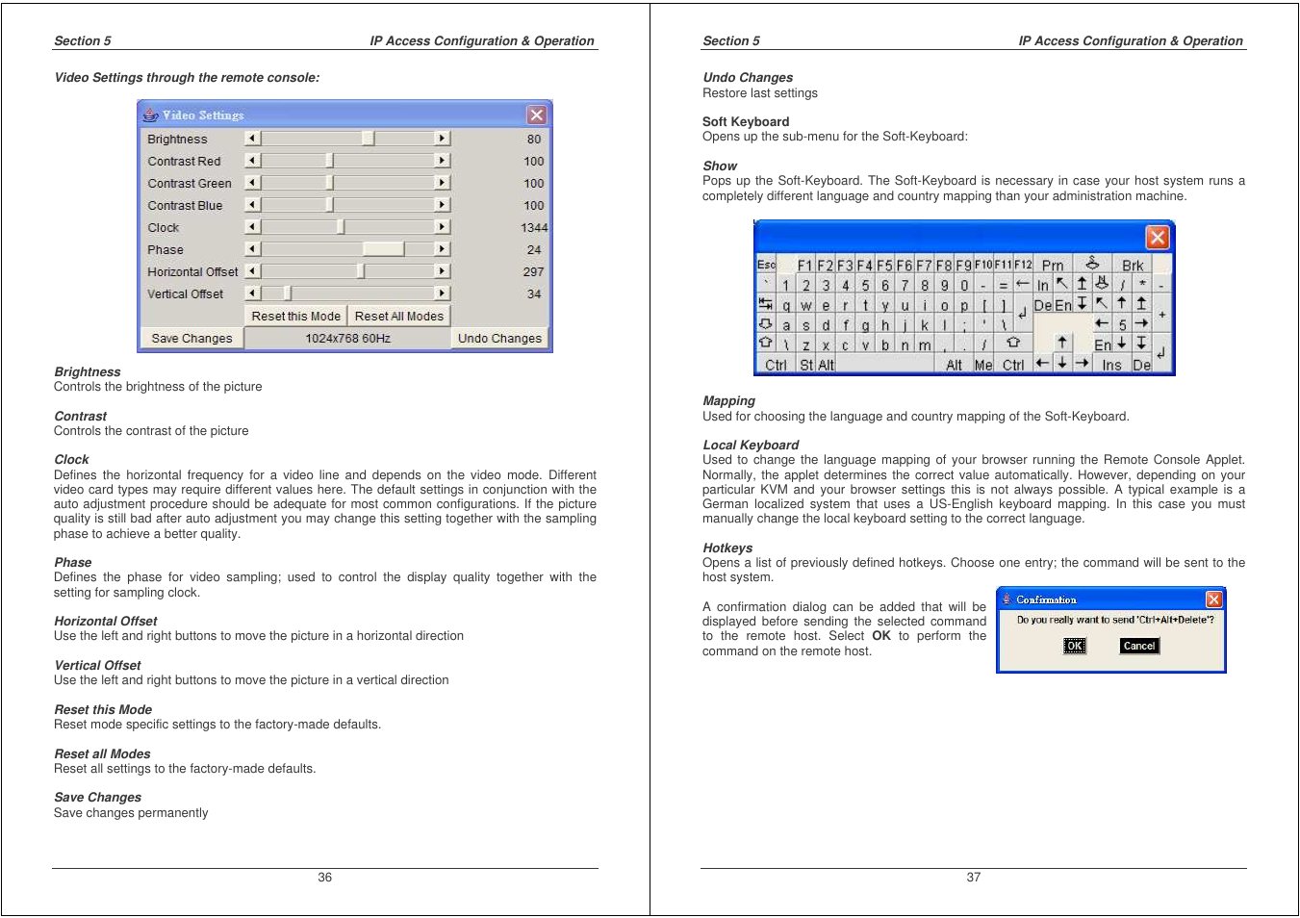Close the Soft-Keyboard window

[1158, 237]
